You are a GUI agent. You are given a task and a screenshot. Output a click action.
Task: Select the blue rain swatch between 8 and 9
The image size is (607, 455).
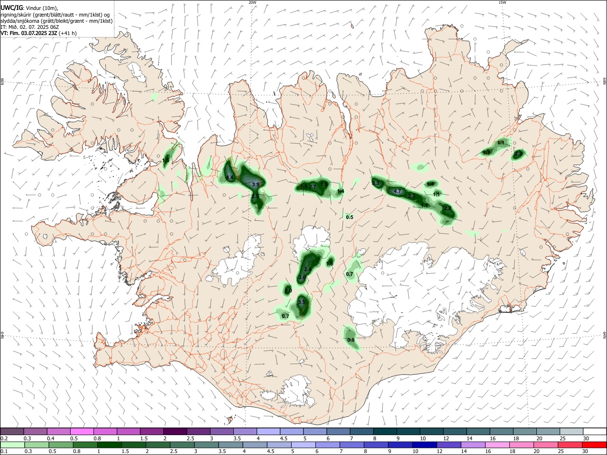pos(376,445)
